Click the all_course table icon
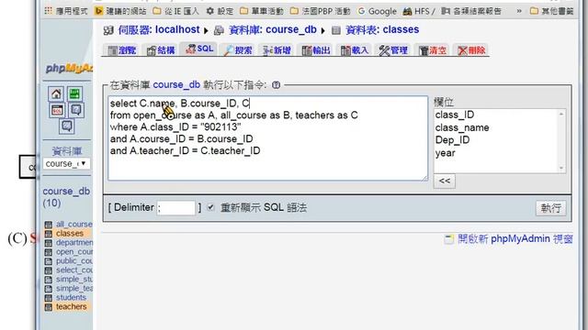Image resolution: width=588 pixels, height=330 pixels. click(49, 225)
